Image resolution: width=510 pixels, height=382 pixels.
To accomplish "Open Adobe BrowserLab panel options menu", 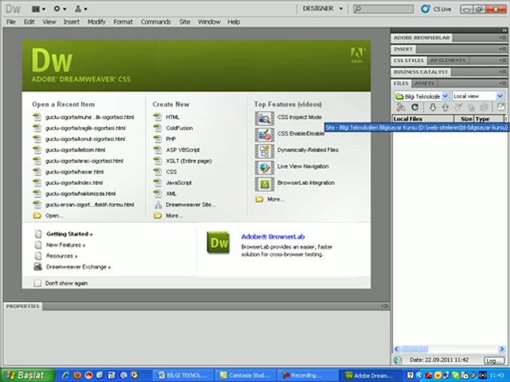I will point(503,38).
